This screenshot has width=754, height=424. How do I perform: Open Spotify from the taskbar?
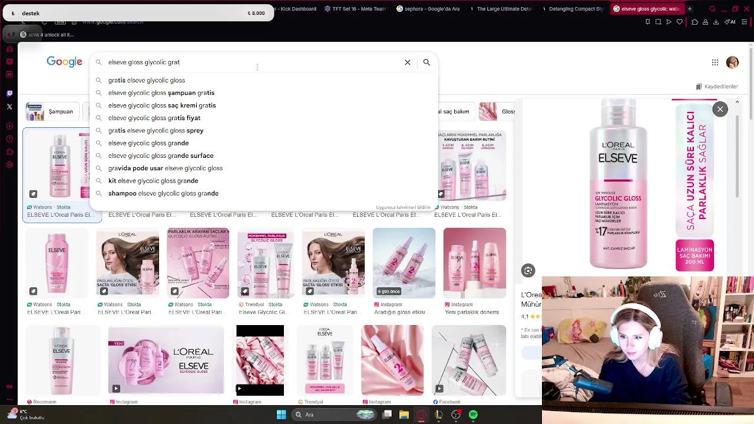473,415
